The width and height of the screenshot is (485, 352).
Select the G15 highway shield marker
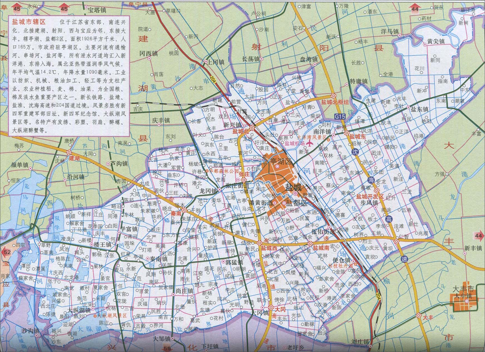click(x=340, y=116)
